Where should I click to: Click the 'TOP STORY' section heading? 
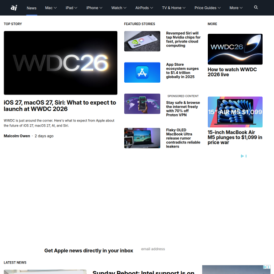coord(13,24)
